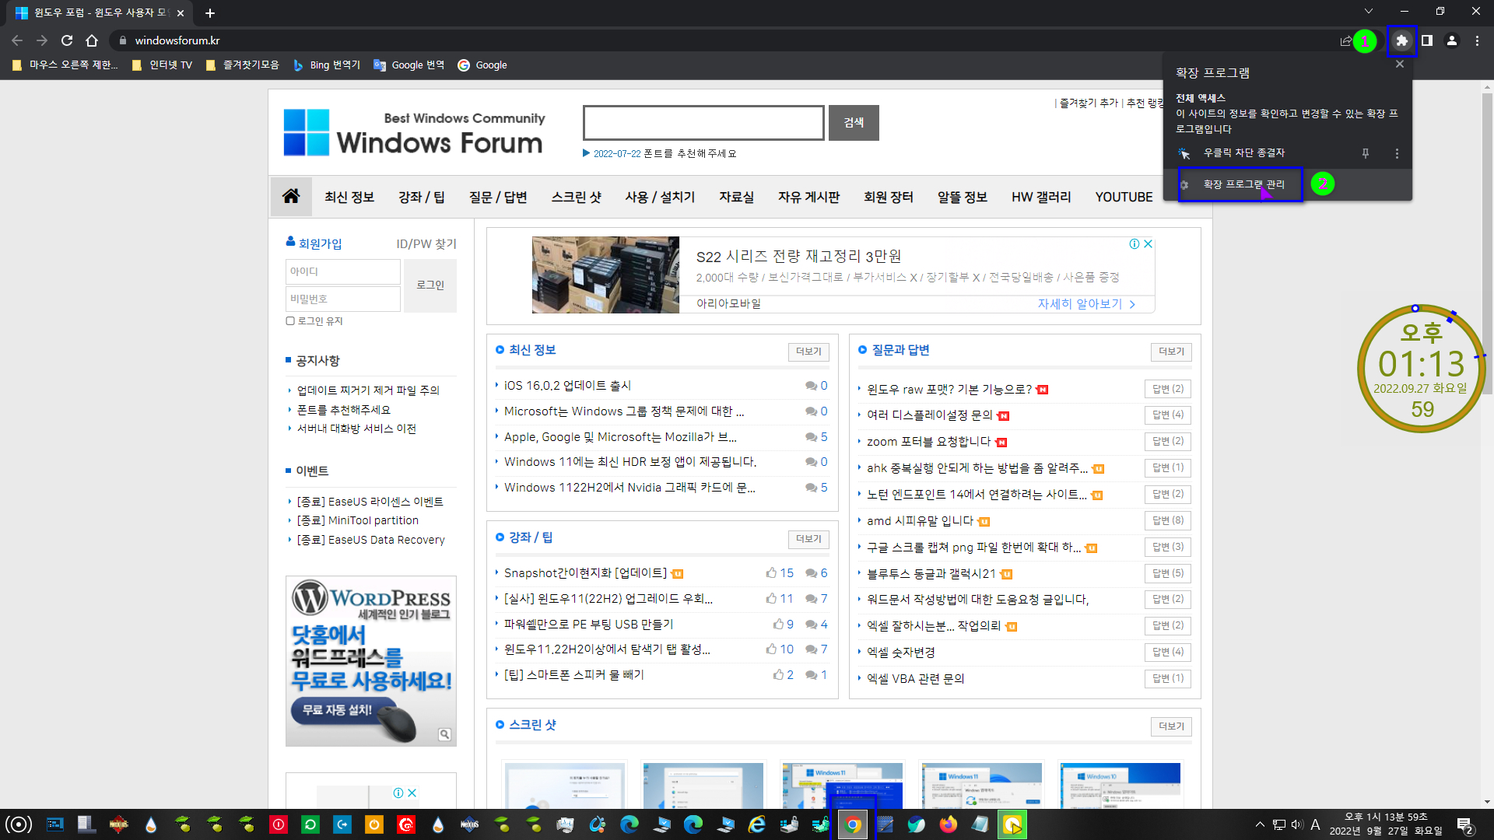
Task: Open the iOS 16.0.2 업데이트 출시 post
Action: [x=567, y=386]
